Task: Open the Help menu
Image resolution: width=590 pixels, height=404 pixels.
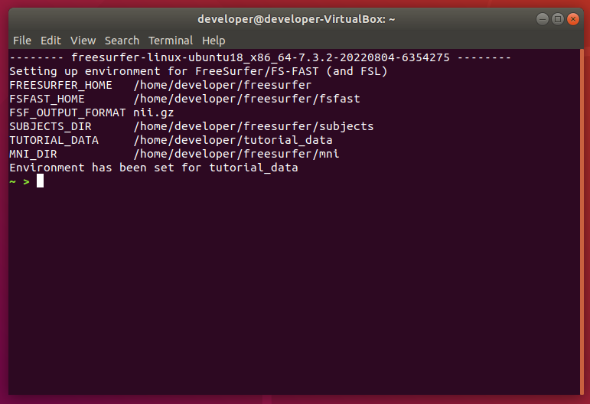Action: [x=214, y=41]
